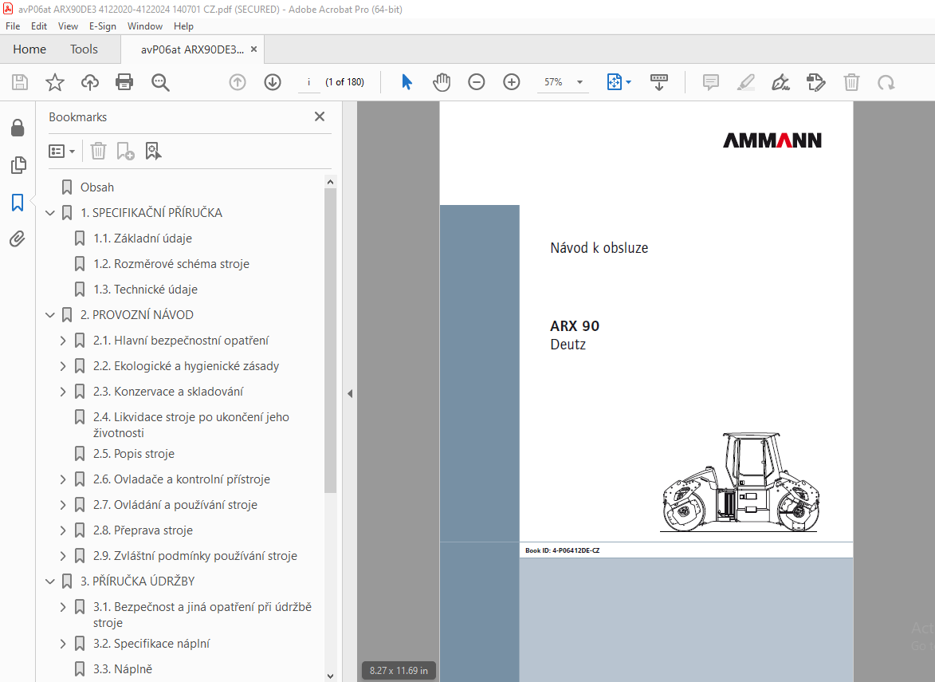
Task: Click the toolbar delete trash icon
Action: pyautogui.click(x=851, y=82)
